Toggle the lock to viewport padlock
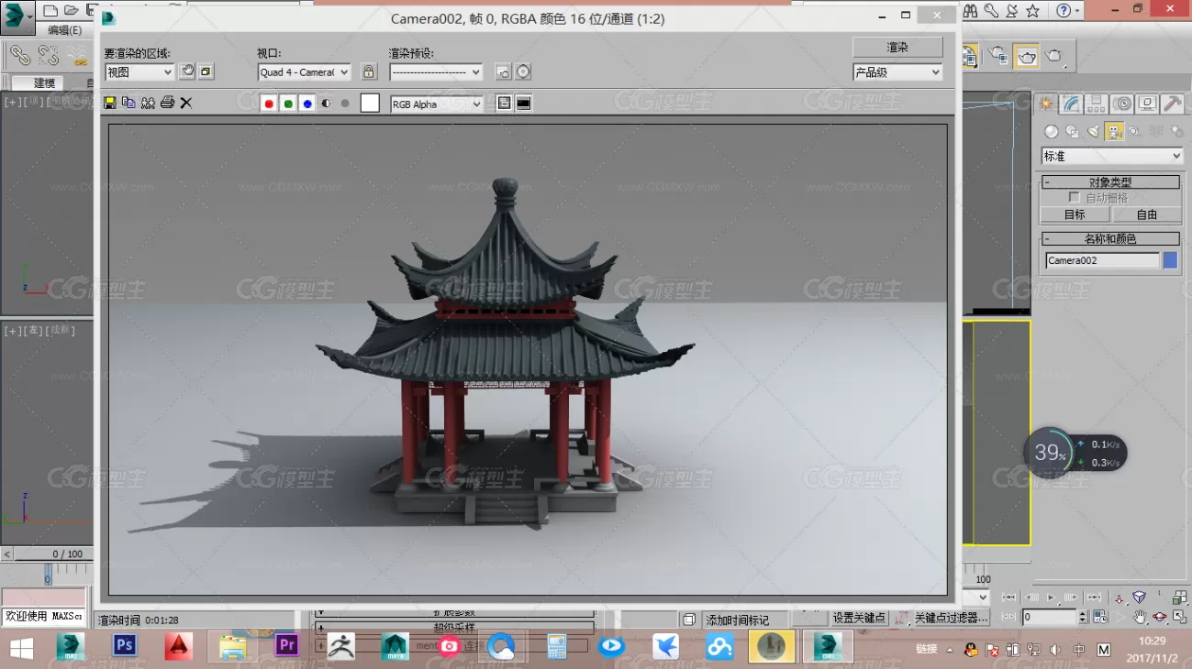 369,71
